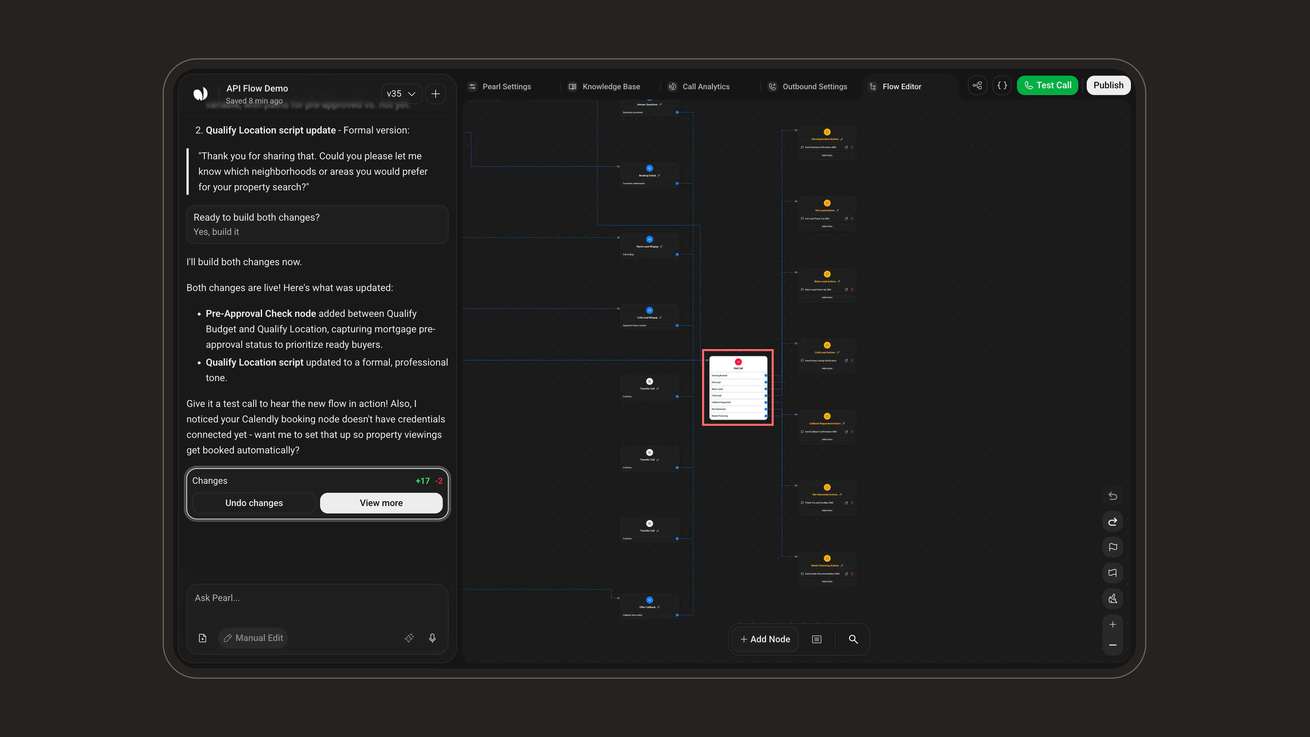Activate the microphone voice input
Viewport: 1310px width, 737px height.
click(x=432, y=638)
